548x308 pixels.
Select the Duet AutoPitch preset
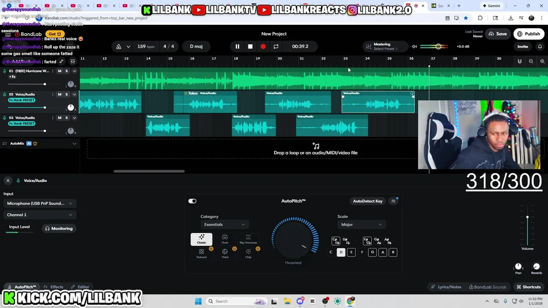(x=225, y=240)
